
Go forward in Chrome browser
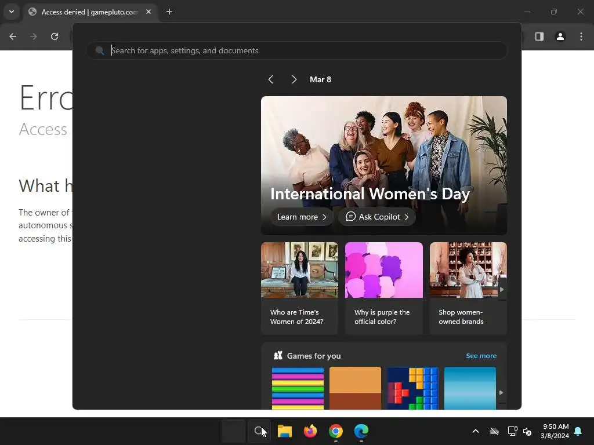tap(34, 37)
